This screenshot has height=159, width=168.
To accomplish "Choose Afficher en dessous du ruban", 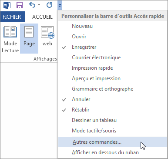I will point(112,152).
